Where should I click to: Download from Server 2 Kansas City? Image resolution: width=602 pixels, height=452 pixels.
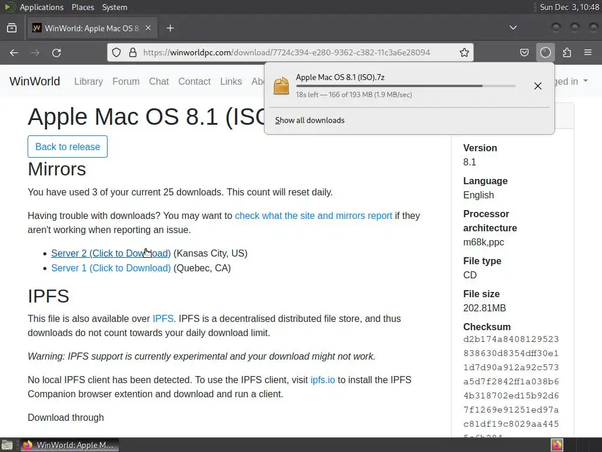(111, 253)
